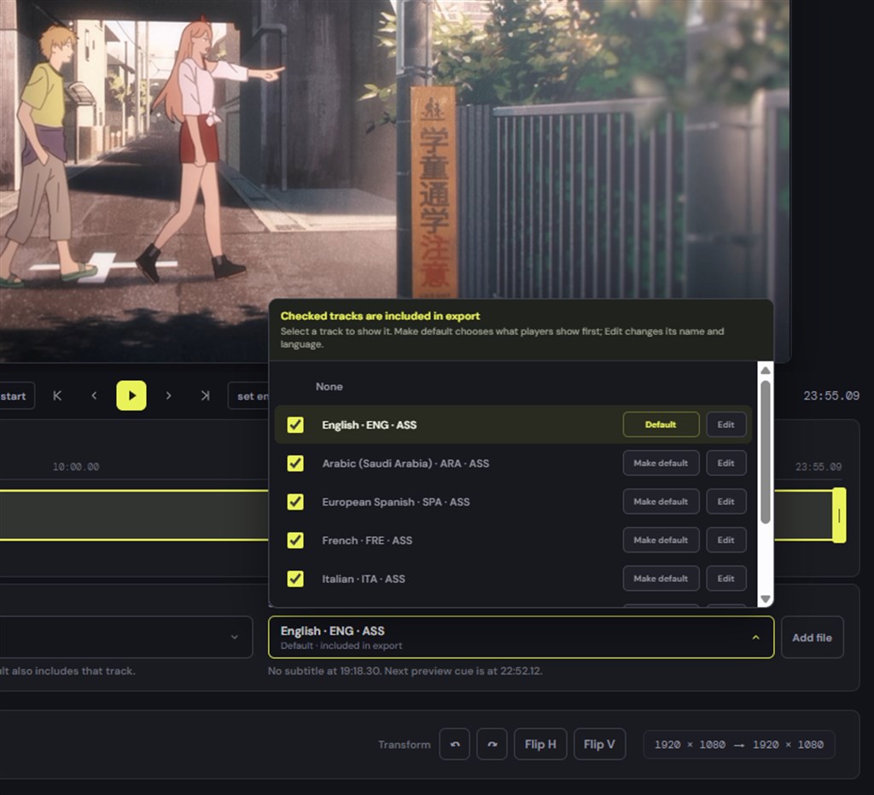Rotate clockwise transform icon
The image size is (874, 795).
pyautogui.click(x=492, y=745)
